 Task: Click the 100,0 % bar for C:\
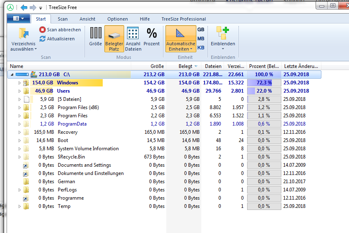264,75
